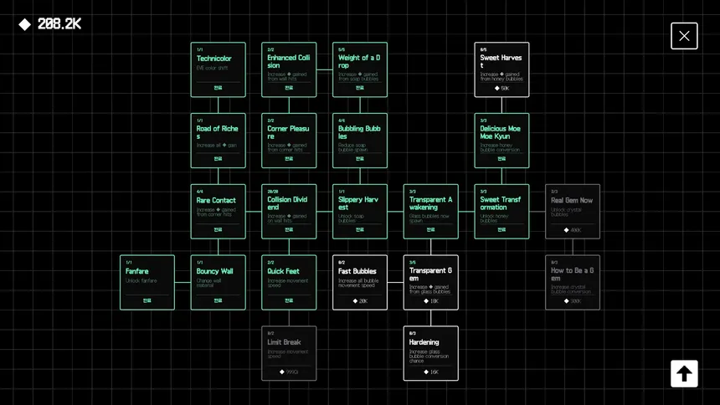Select the Enhanced Collision upgrade node
Screen dimensions: 720x405
(289, 69)
